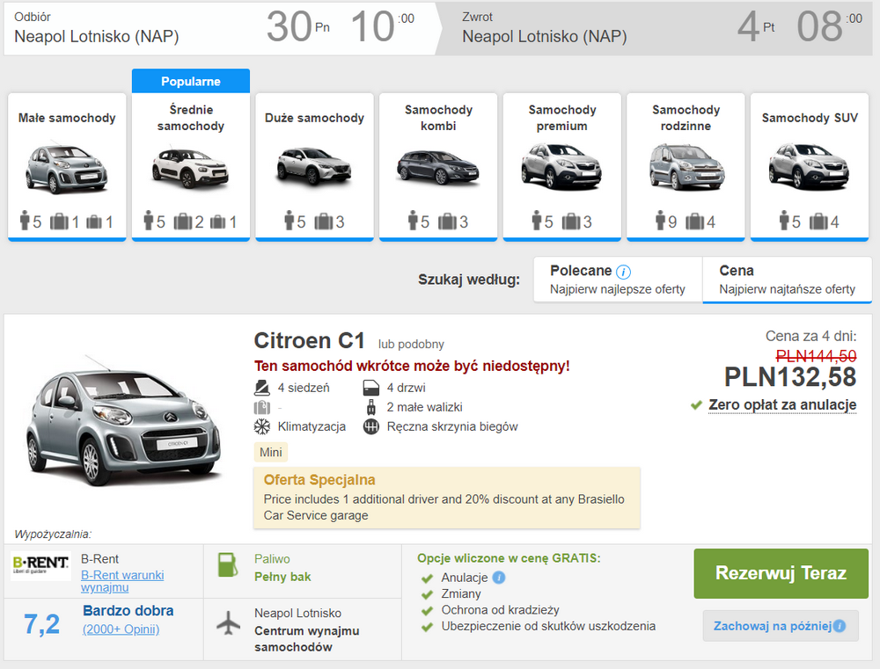880x669 pixels.
Task: Click the Bardzo dobra rating label
Action: (x=128, y=611)
